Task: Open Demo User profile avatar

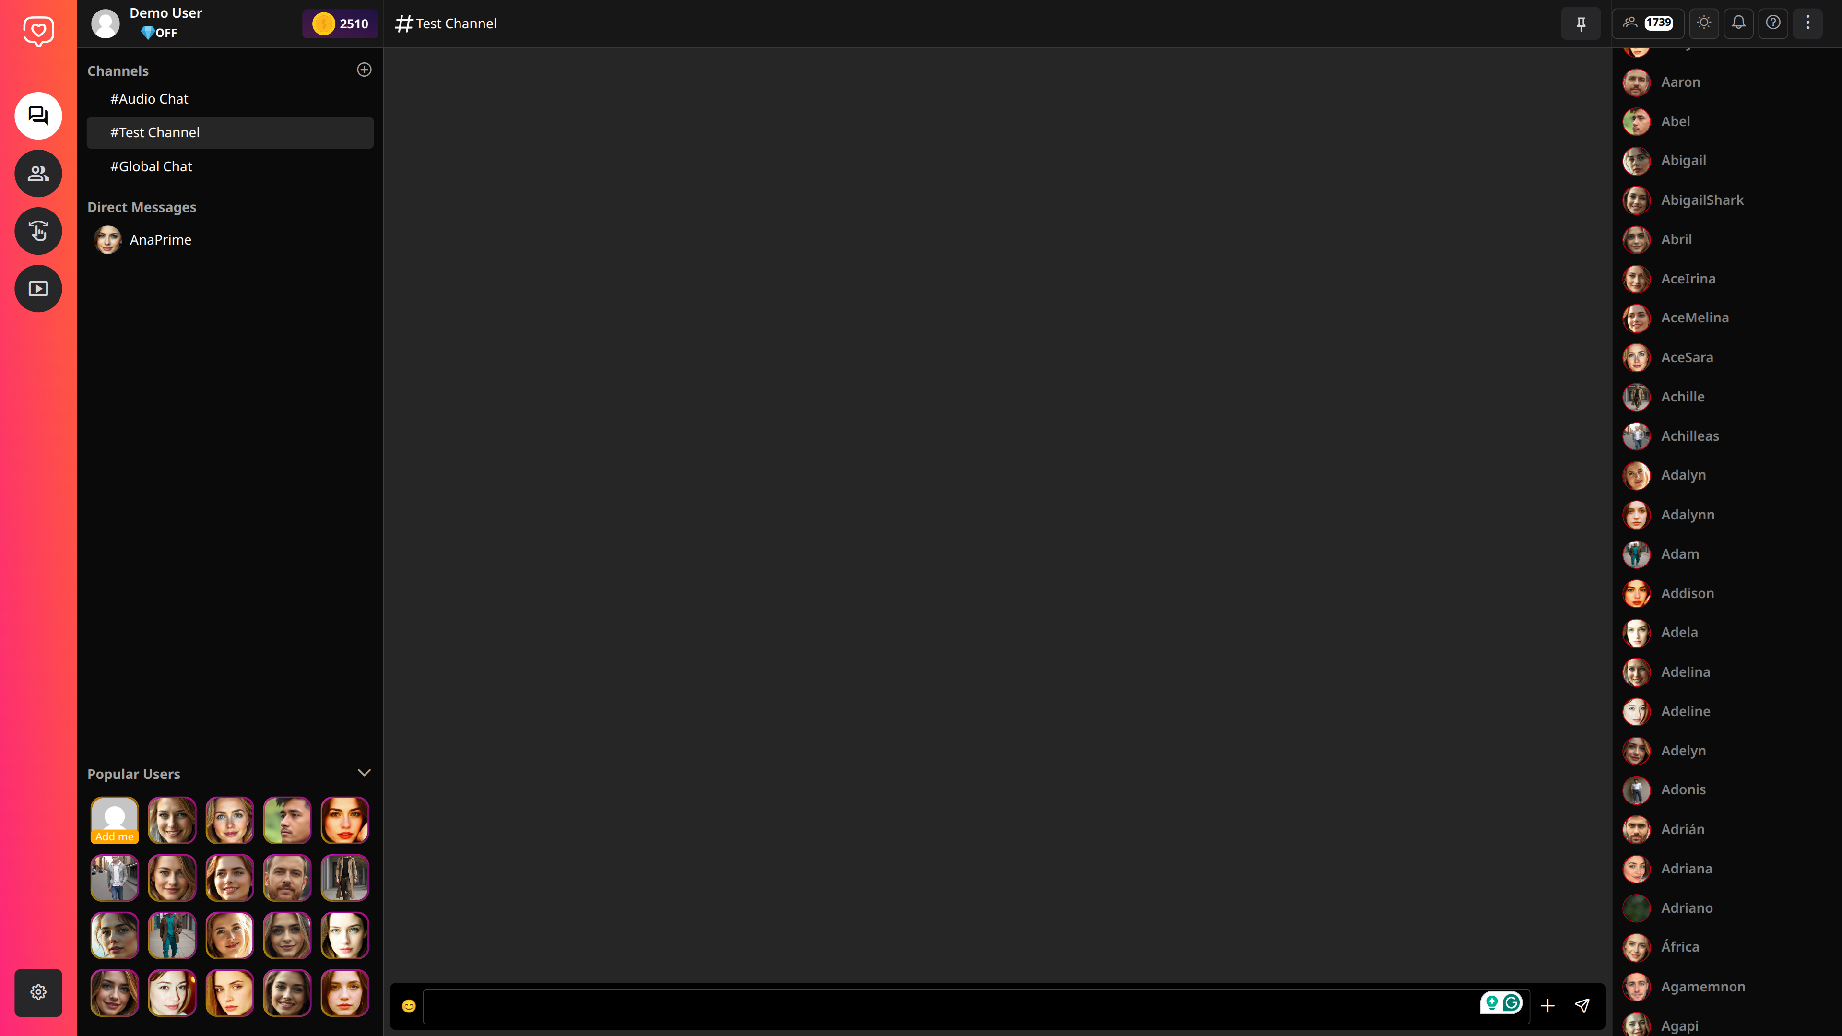Action: coord(106,24)
